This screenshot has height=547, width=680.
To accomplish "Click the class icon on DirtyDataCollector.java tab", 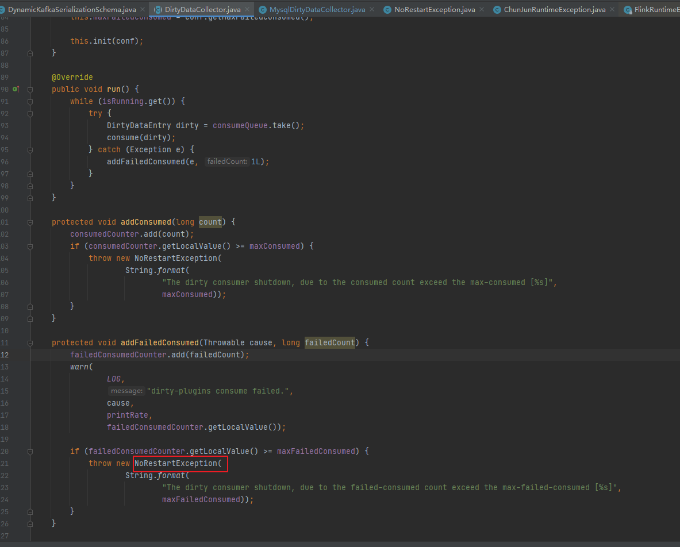I will pyautogui.click(x=158, y=10).
